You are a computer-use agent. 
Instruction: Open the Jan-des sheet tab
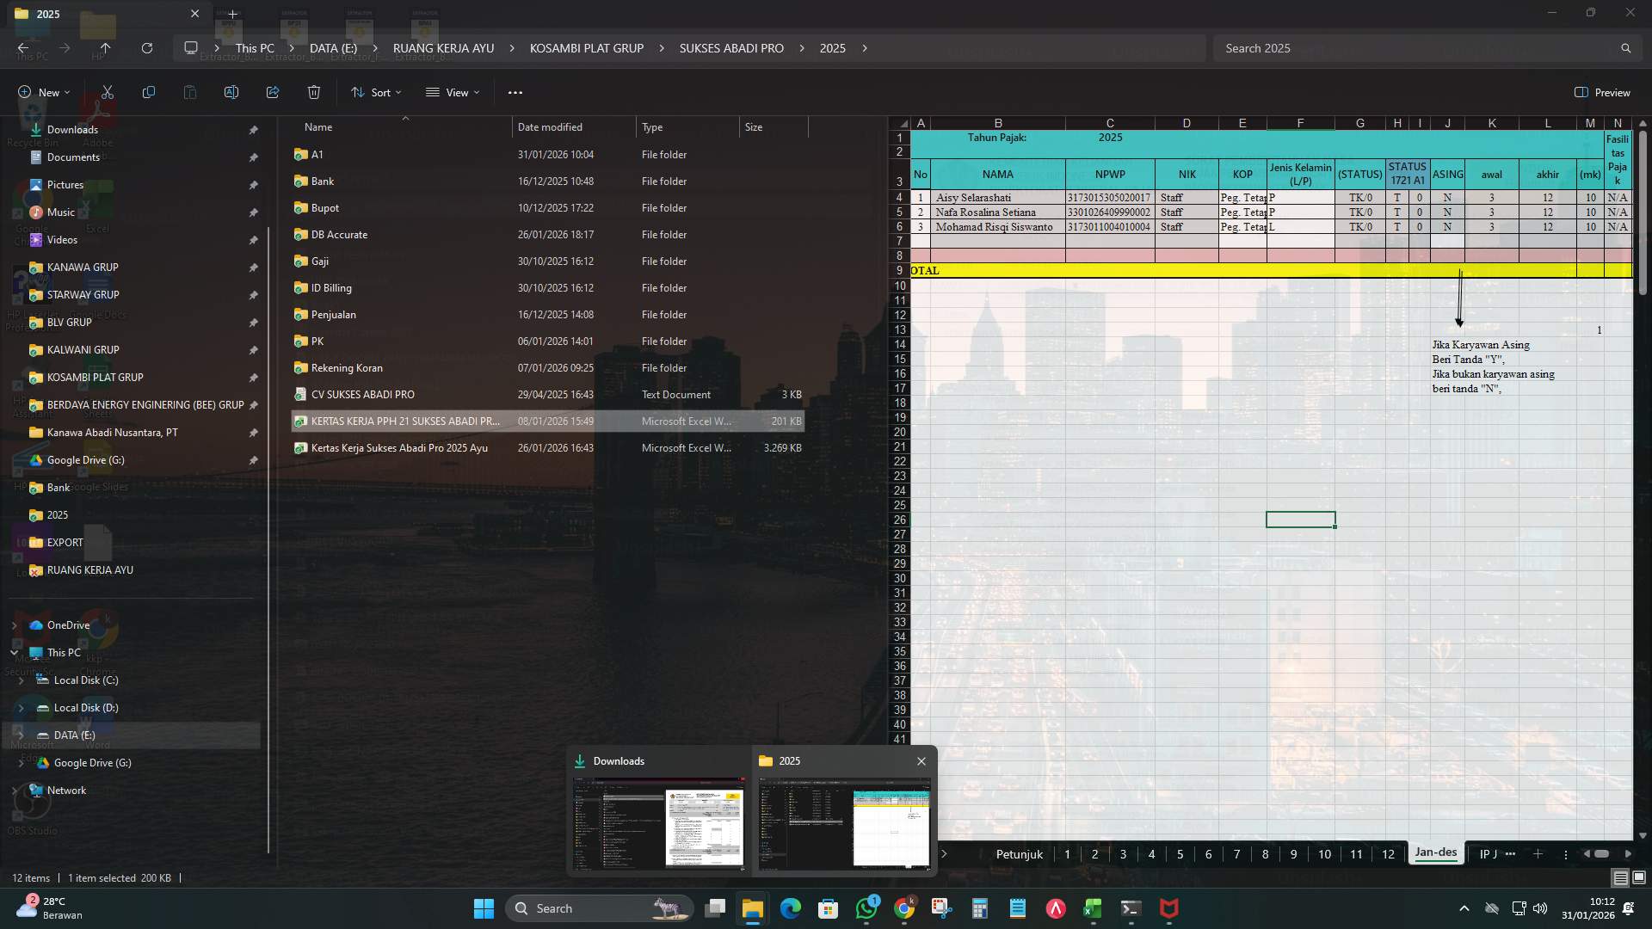pos(1434,853)
